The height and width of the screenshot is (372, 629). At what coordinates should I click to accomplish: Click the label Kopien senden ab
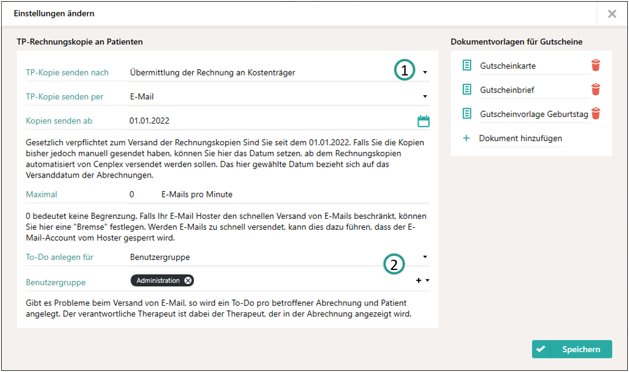coord(59,121)
